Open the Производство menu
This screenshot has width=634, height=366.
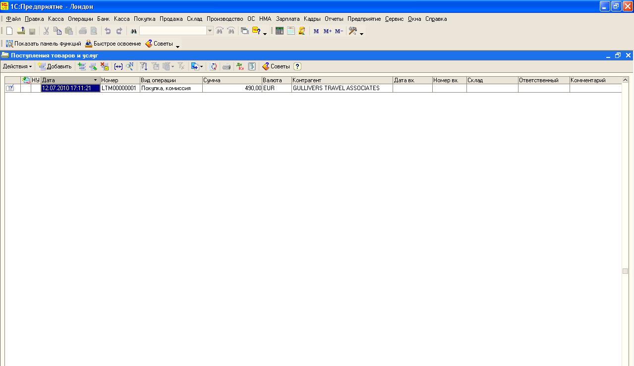click(225, 19)
